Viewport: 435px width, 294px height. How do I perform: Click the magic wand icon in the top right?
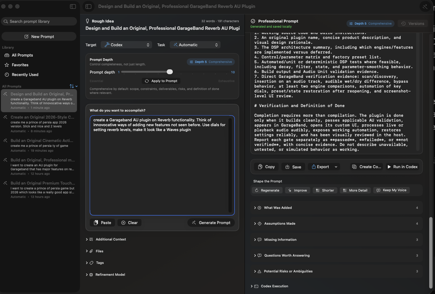click(x=425, y=7)
